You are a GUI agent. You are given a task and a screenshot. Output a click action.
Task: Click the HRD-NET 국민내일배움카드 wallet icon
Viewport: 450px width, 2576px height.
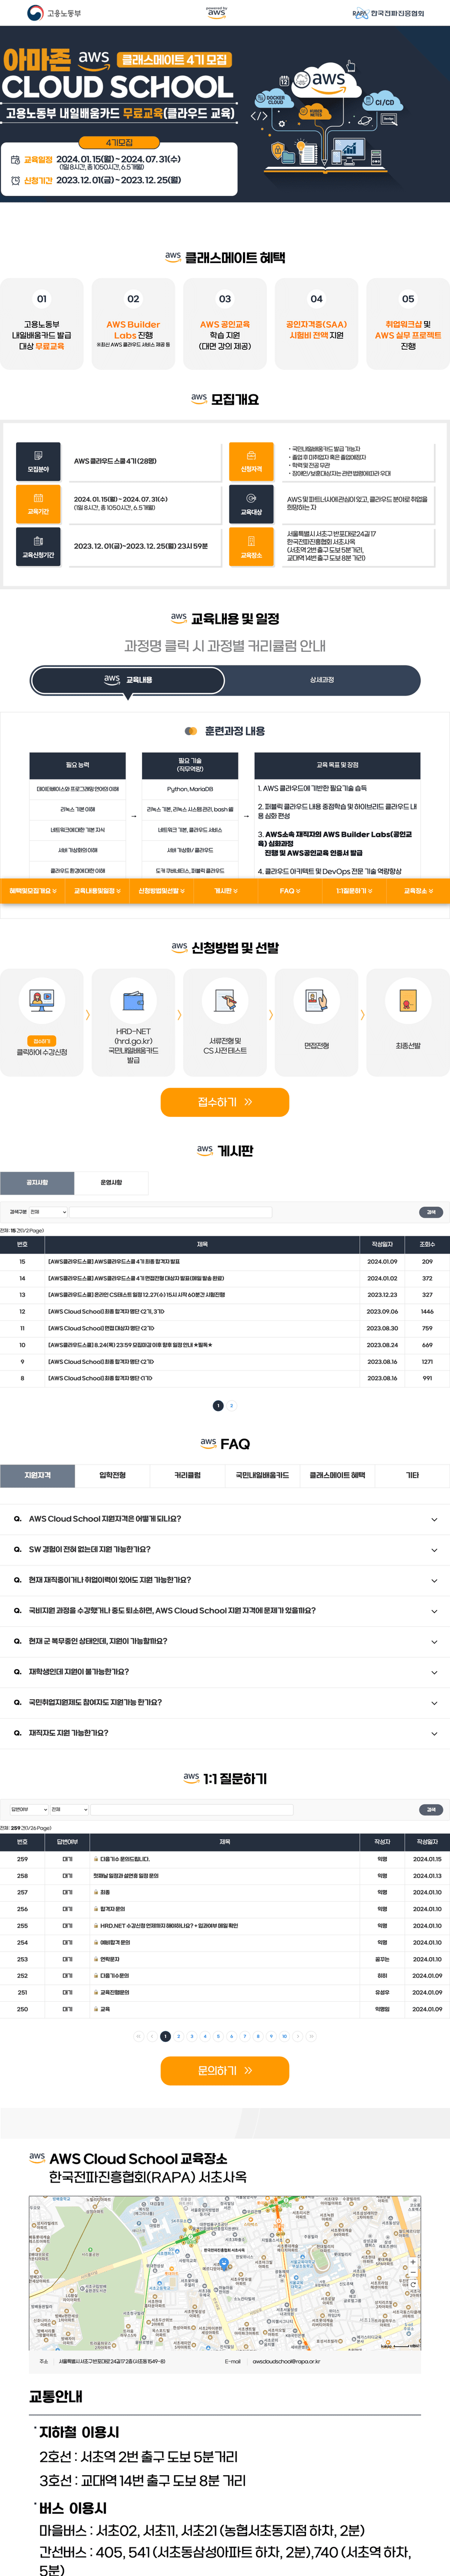132,1000
